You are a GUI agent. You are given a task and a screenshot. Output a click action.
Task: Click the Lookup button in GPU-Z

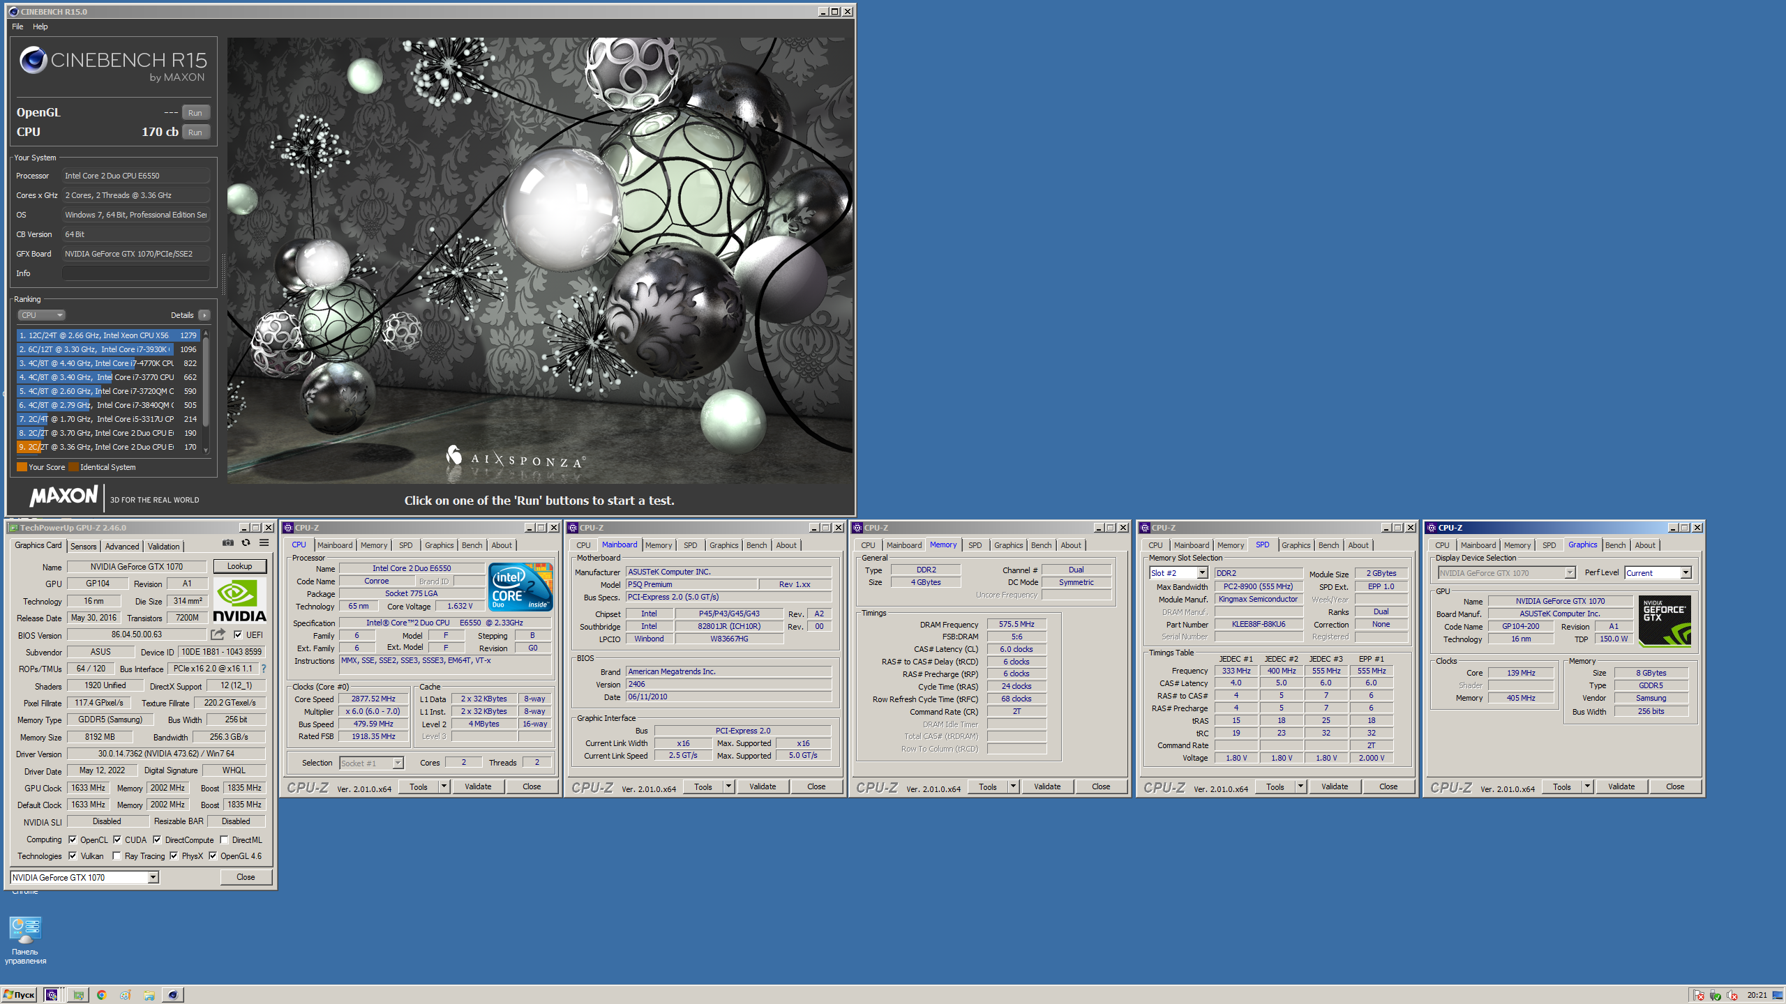point(239,566)
